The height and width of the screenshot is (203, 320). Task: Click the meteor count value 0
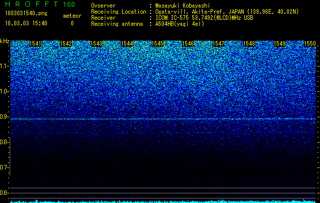72,23
